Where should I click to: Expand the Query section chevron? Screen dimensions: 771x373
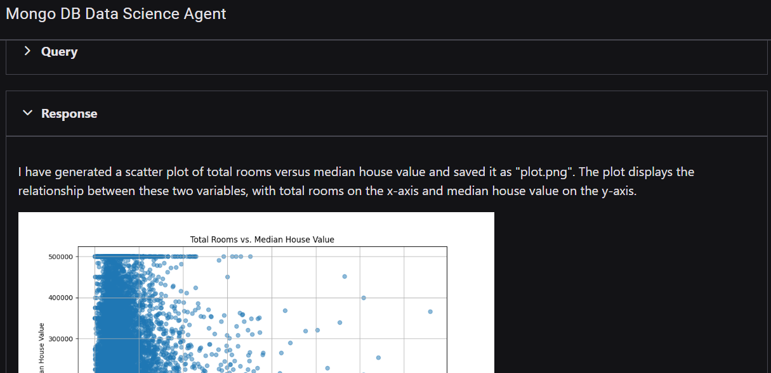tap(27, 51)
